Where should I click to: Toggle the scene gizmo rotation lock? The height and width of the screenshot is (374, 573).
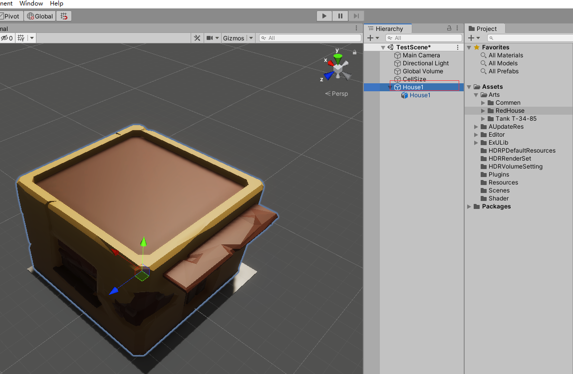[x=354, y=52]
